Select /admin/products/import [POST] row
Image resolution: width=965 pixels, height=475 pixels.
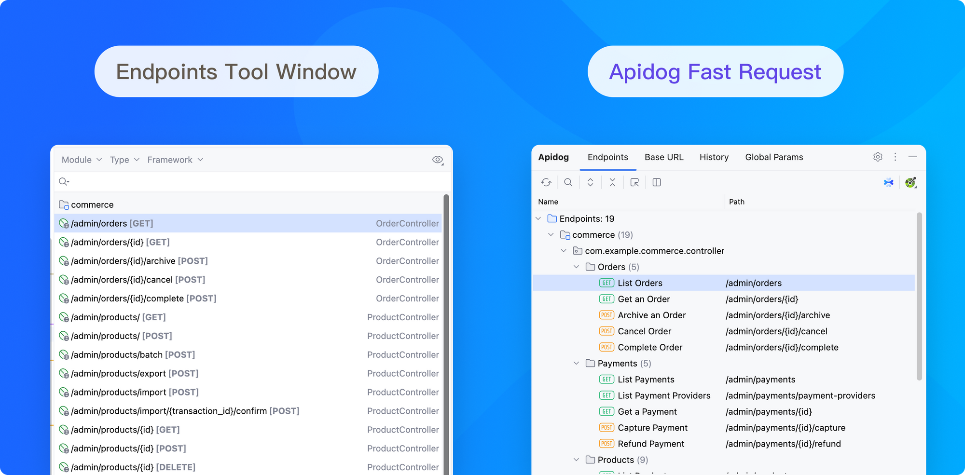coord(248,392)
